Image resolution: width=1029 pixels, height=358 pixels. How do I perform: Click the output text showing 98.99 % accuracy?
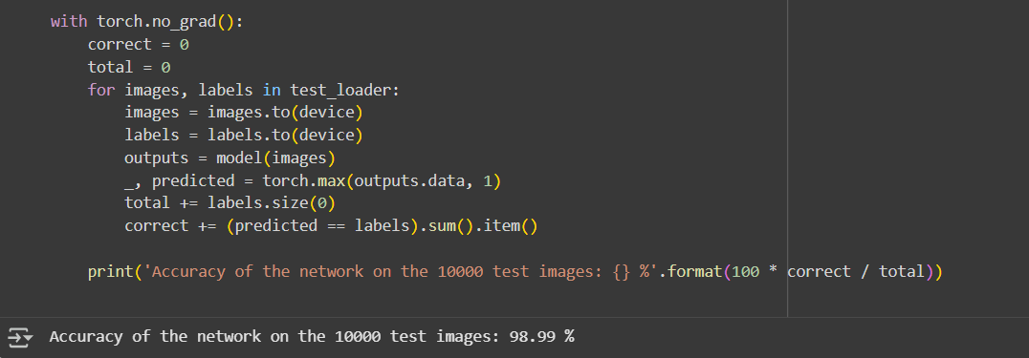[x=312, y=337]
